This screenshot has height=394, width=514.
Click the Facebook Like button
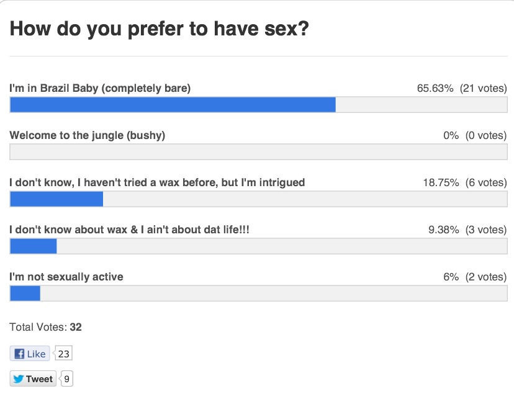point(30,354)
